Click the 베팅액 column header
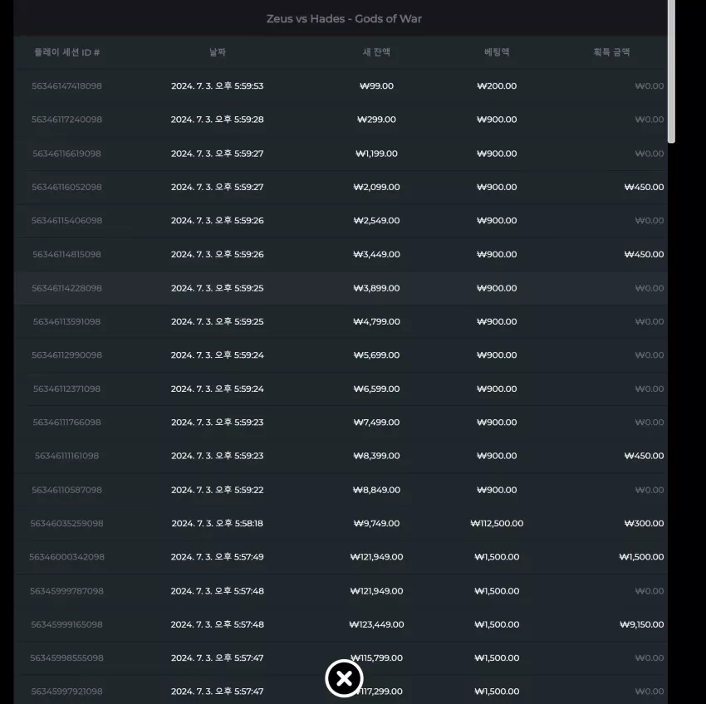The image size is (706, 704). coord(497,52)
